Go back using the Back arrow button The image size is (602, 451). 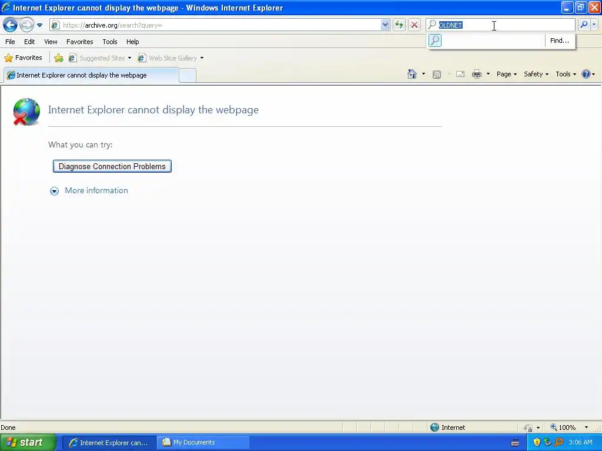[x=11, y=25]
